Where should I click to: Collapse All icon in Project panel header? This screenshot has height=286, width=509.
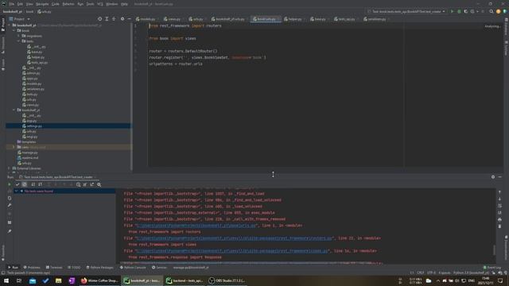pyautogui.click(x=114, y=19)
